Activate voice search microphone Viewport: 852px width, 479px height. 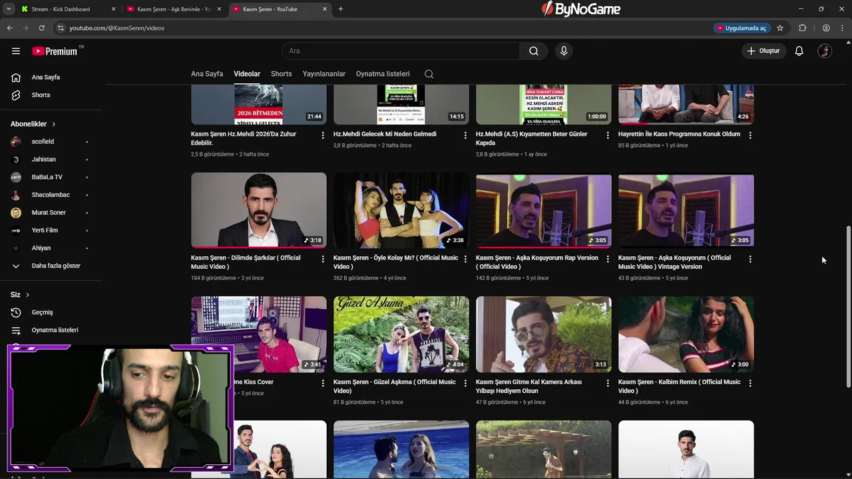pyautogui.click(x=564, y=51)
